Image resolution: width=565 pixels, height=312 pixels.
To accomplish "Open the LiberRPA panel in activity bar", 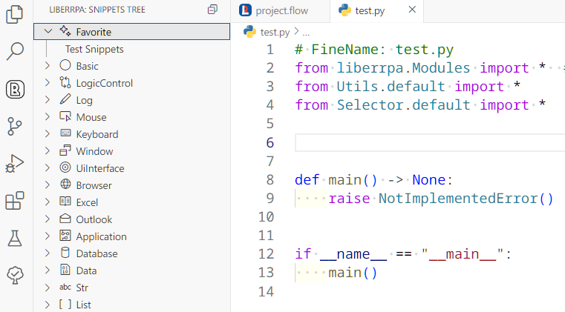I will pyautogui.click(x=15, y=89).
